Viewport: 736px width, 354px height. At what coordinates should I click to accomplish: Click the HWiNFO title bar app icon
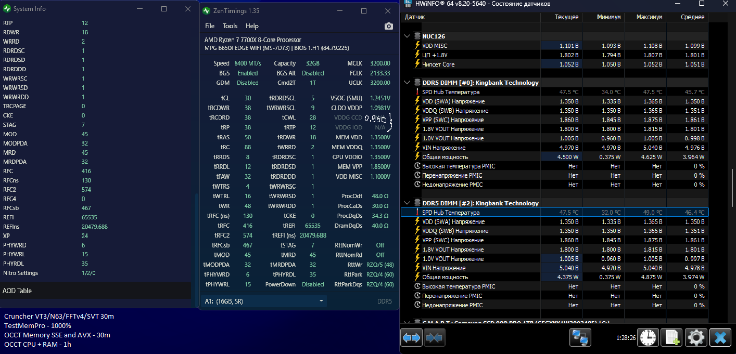[409, 4]
